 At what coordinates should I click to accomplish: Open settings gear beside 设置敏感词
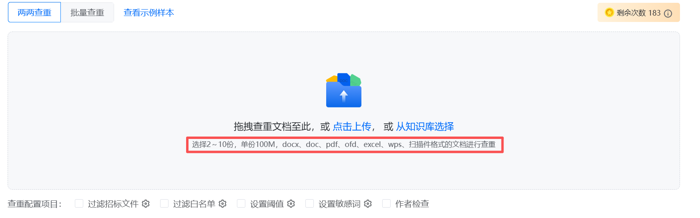(x=368, y=204)
